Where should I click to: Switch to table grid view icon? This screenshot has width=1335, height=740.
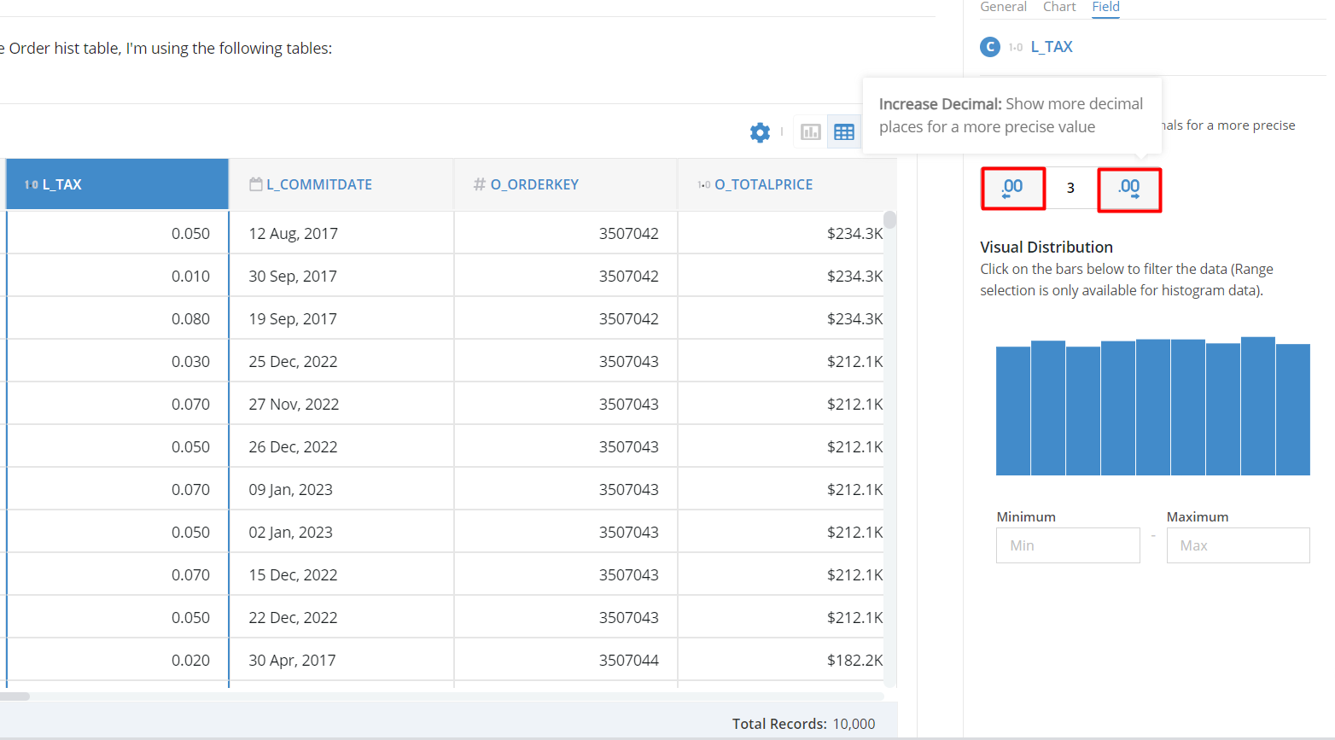pos(843,132)
